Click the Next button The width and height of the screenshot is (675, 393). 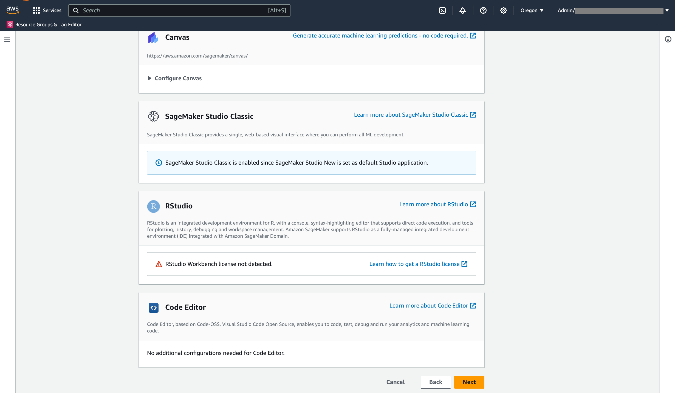coord(469,382)
